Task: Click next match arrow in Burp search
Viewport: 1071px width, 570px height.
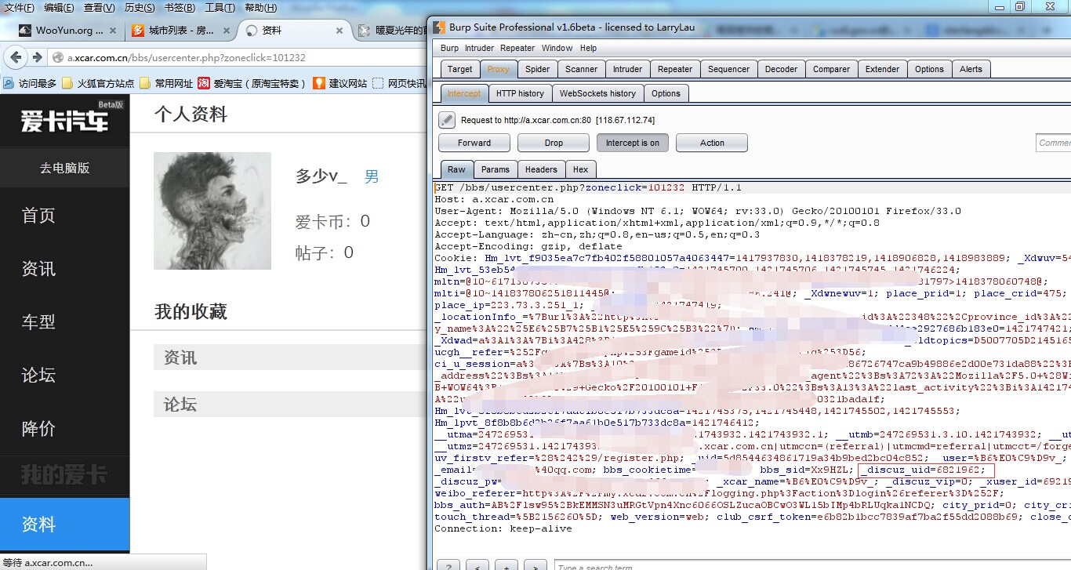Action: click(535, 566)
